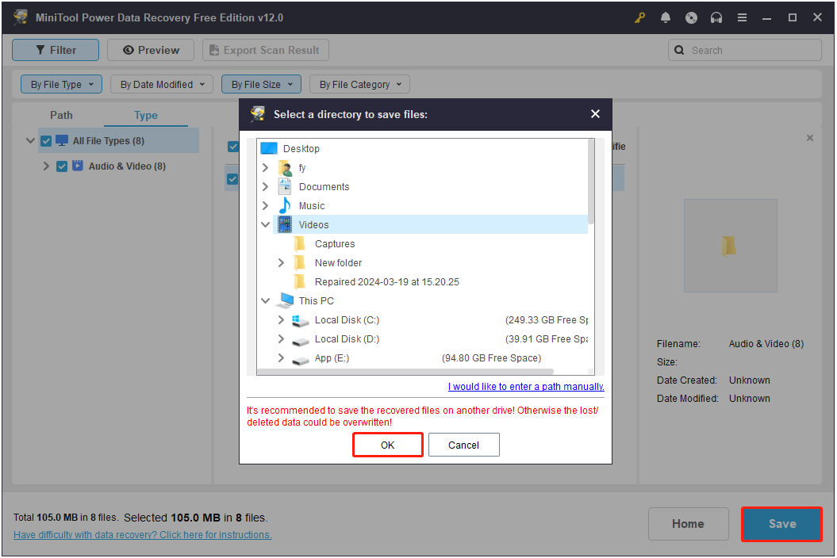The image size is (837, 558).
Task: Select the Desktop label in the tree
Action: tap(301, 149)
